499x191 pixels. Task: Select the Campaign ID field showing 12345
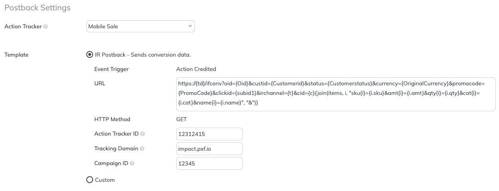(209, 163)
